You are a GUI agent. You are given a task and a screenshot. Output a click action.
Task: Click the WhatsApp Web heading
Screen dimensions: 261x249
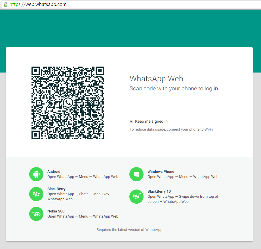coord(156,78)
